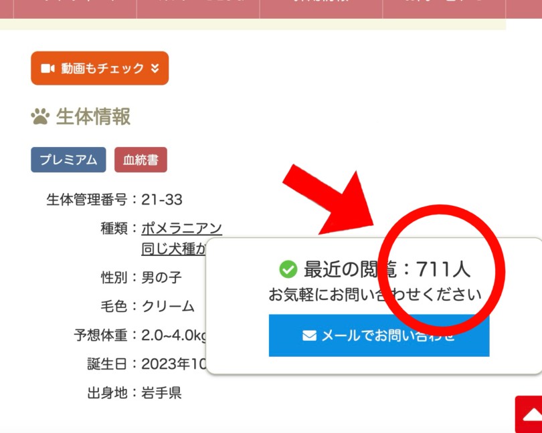Click the 出身地 value 岩手県
This screenshot has height=433, width=542.
pyautogui.click(x=161, y=393)
